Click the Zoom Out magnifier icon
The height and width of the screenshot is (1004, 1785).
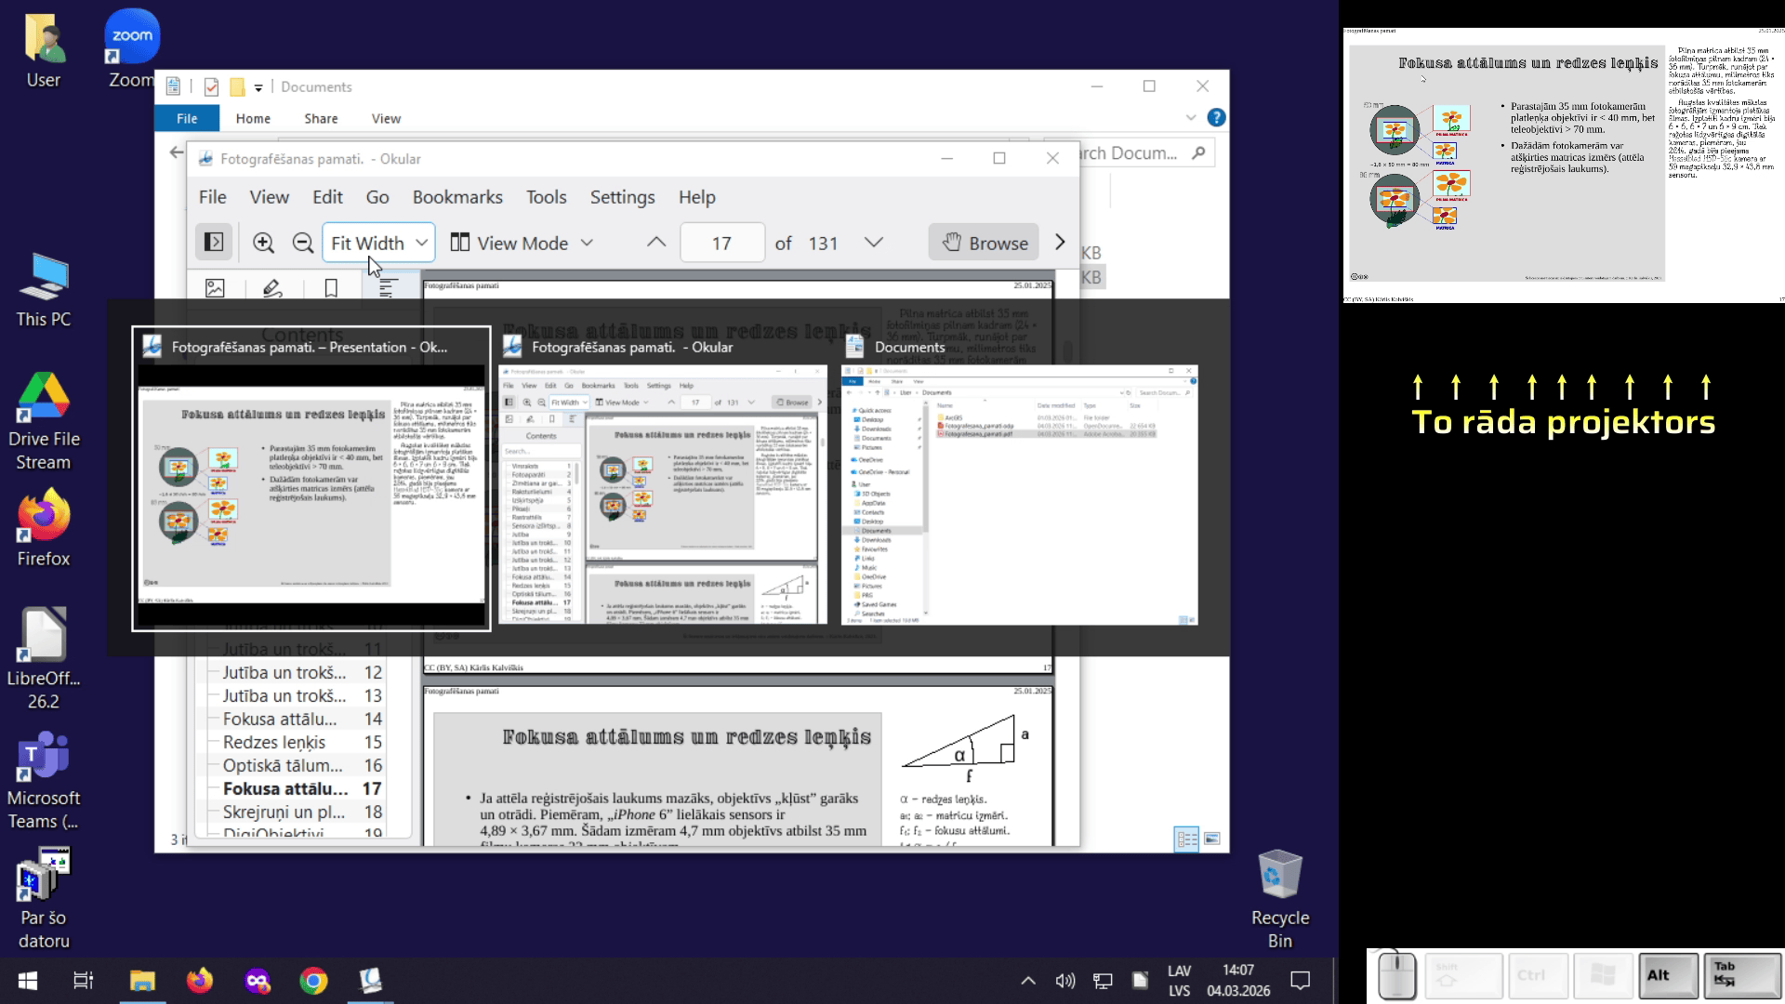302,244
